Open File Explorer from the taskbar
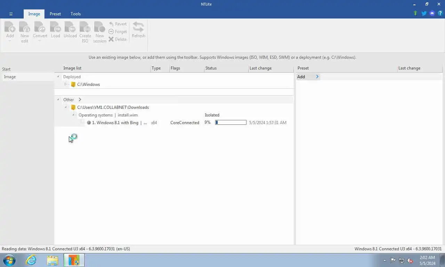Screen dimensions: 445x267 point(52,260)
